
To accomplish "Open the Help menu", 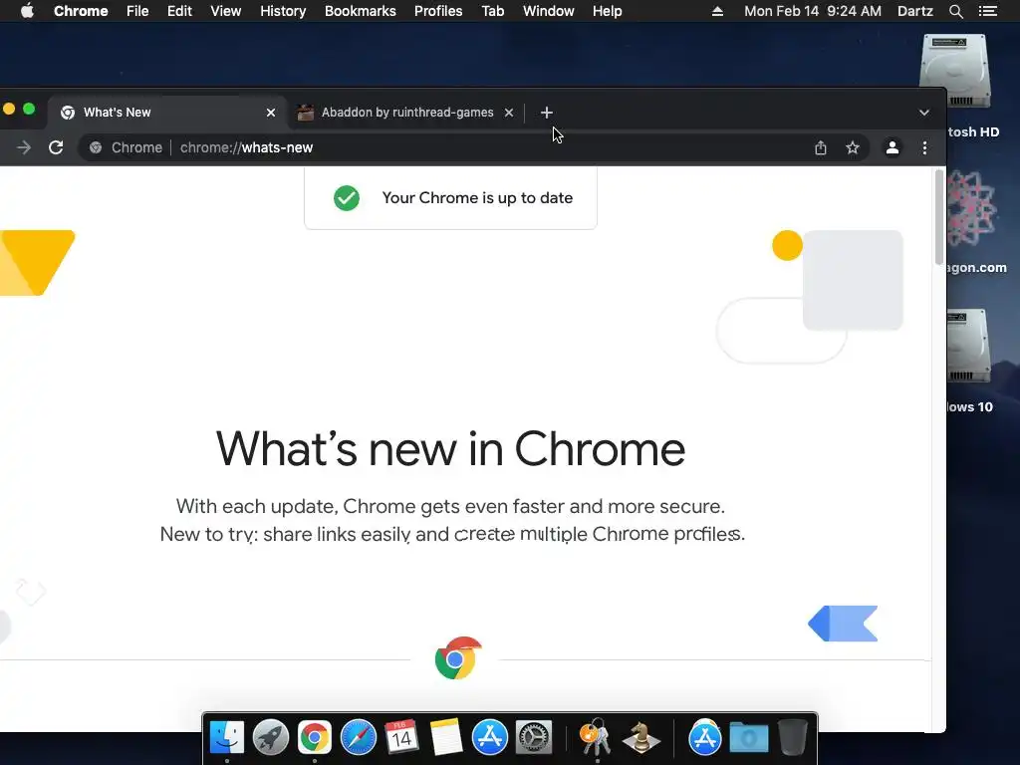I will [607, 11].
